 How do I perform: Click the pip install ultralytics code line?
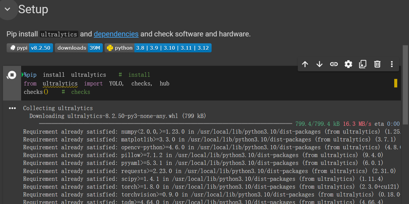[x=65, y=75]
